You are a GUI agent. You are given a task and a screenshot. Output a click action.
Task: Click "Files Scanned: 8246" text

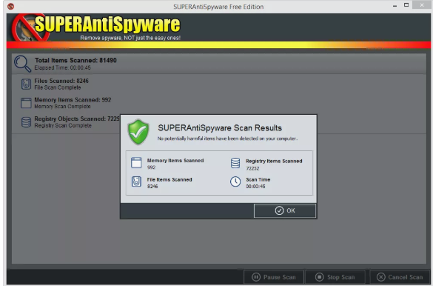click(61, 81)
